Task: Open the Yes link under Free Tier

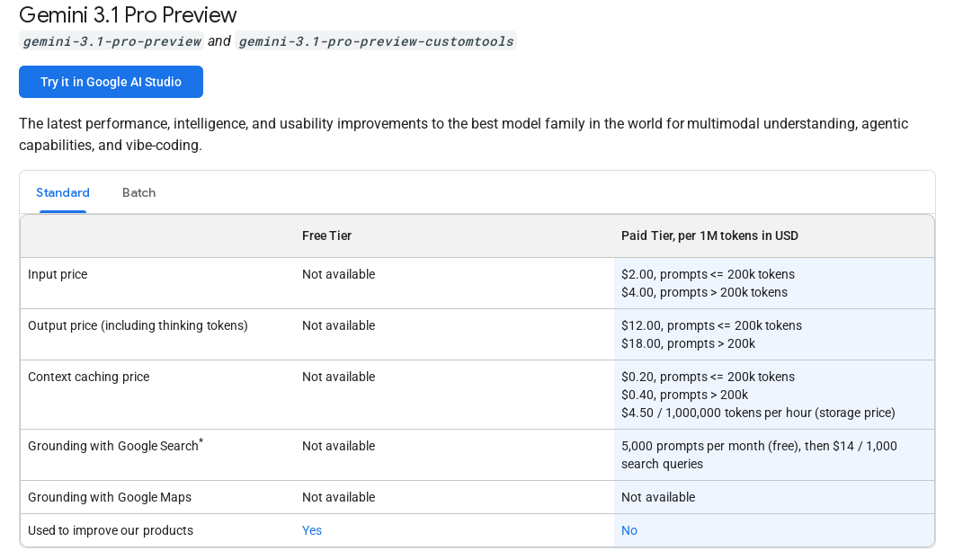Action: tap(312, 530)
